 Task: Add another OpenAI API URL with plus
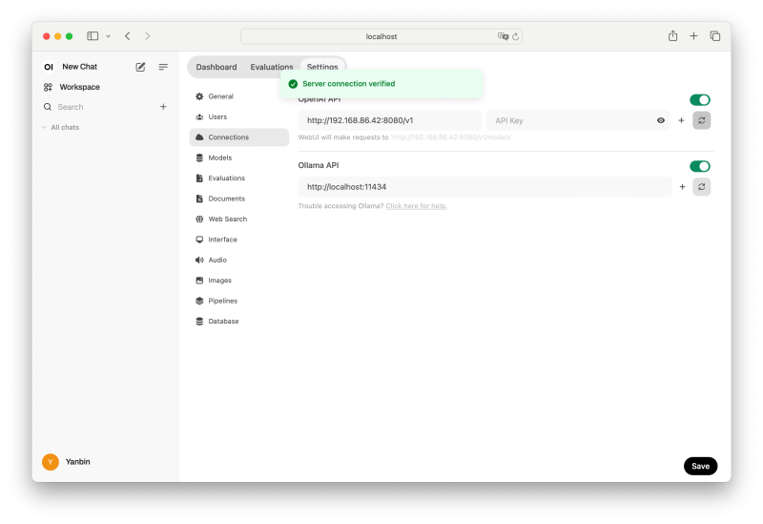click(x=681, y=120)
